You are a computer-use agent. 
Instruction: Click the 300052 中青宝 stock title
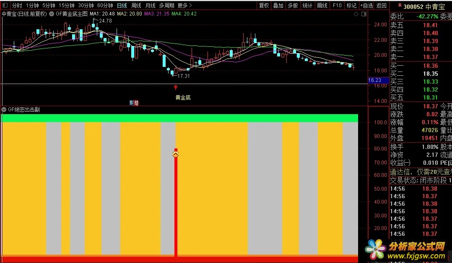(x=424, y=7)
